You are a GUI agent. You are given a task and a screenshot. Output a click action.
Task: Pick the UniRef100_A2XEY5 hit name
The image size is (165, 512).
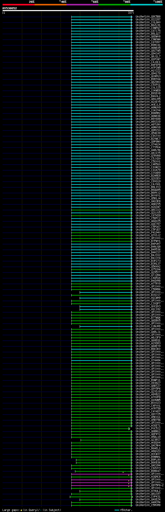click(x=148, y=102)
